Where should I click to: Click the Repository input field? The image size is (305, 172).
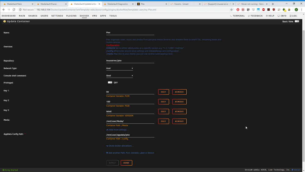click(130, 61)
